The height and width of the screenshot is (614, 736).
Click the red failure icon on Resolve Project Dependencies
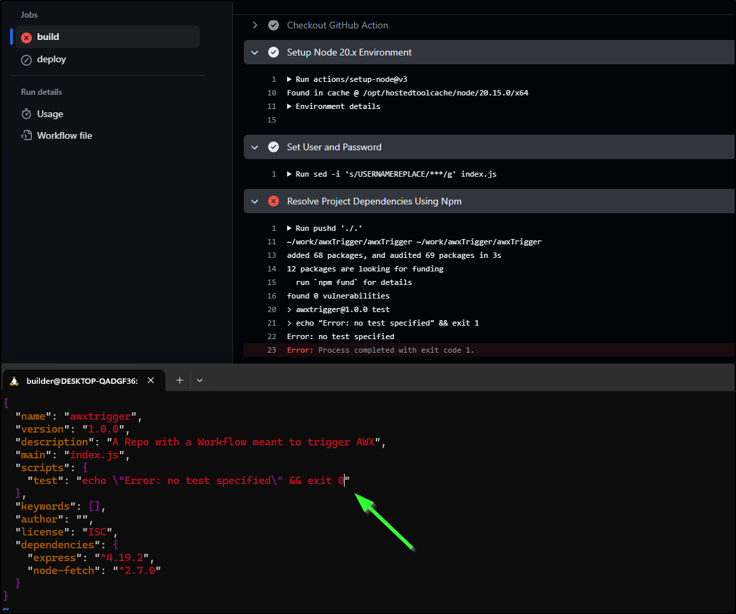(273, 201)
